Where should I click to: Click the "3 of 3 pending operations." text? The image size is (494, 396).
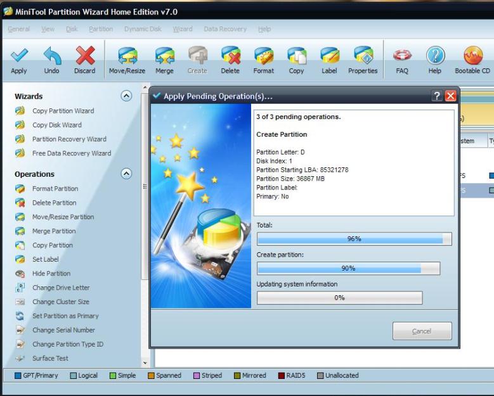point(298,117)
